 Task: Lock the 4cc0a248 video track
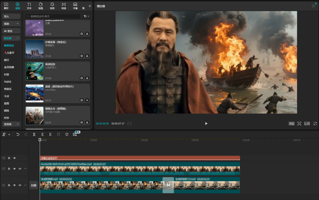pyautogui.click(x=9, y=169)
